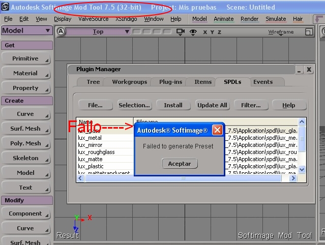This screenshot has width=325, height=245.
Task: Expand the Component menu button
Action: pyautogui.click(x=26, y=213)
